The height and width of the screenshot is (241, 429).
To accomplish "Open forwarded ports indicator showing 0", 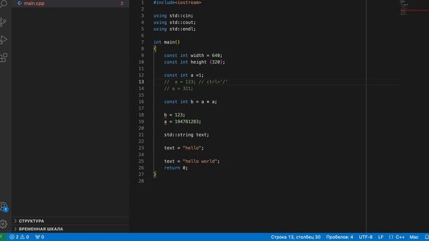I will 40,237.
